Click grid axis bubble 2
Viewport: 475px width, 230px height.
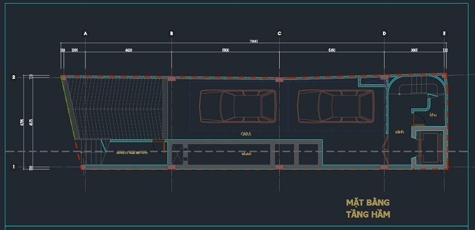13,77
